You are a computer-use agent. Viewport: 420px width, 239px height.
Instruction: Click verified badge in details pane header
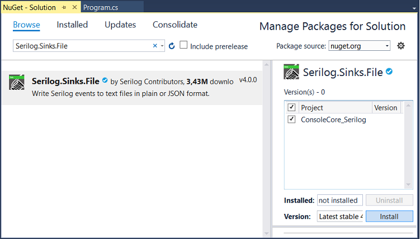[389, 71]
